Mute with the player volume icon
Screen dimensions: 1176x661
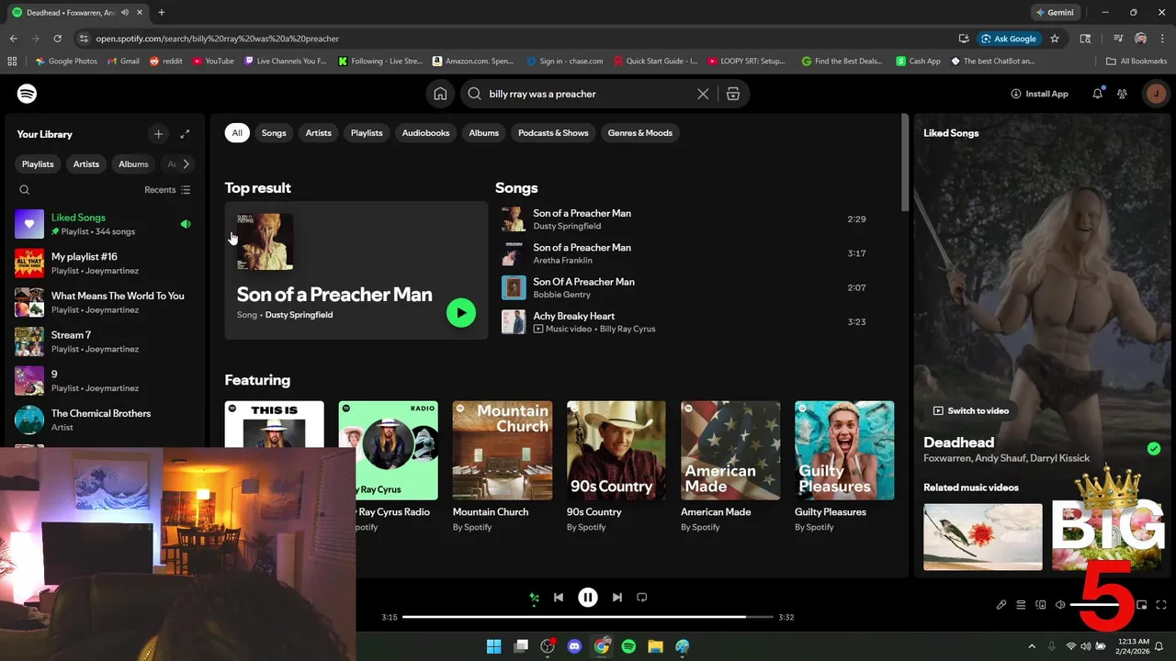point(1060,605)
